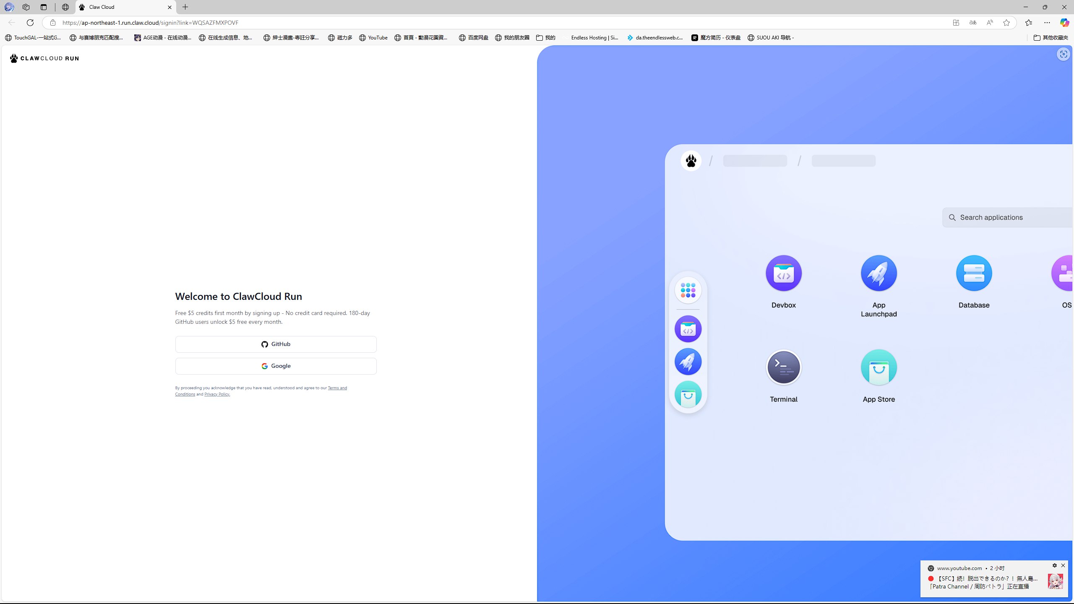The width and height of the screenshot is (1074, 604).
Task: Open browser settings and more menu
Action: click(x=1047, y=23)
